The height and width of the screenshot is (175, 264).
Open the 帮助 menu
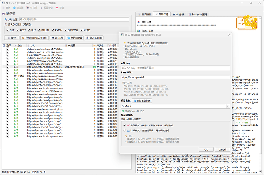tap(60, 8)
